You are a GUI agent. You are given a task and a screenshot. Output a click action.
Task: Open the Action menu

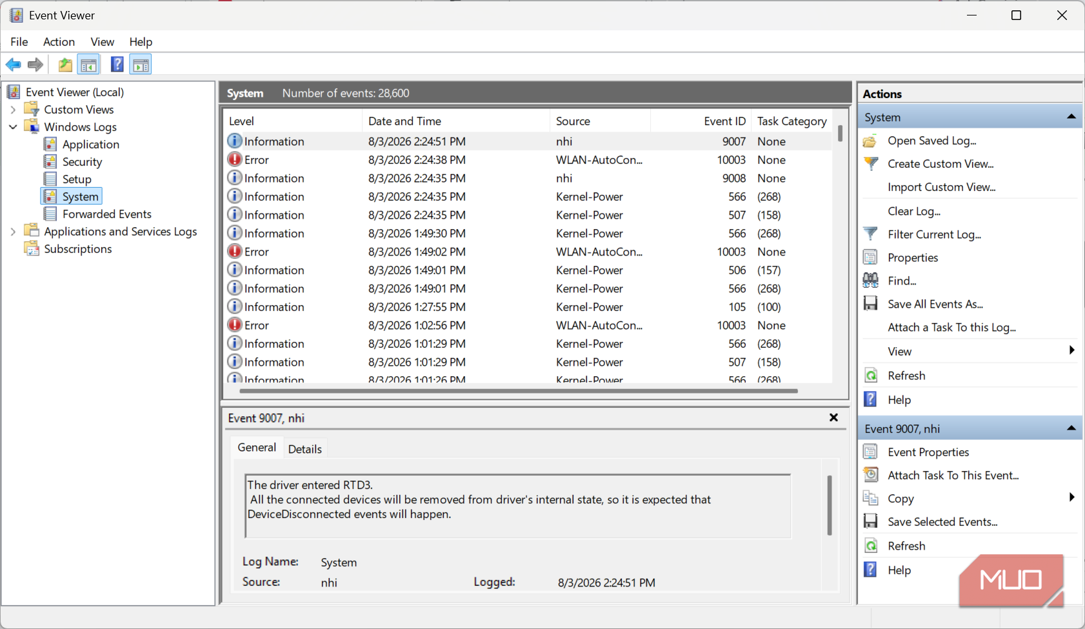pos(59,42)
